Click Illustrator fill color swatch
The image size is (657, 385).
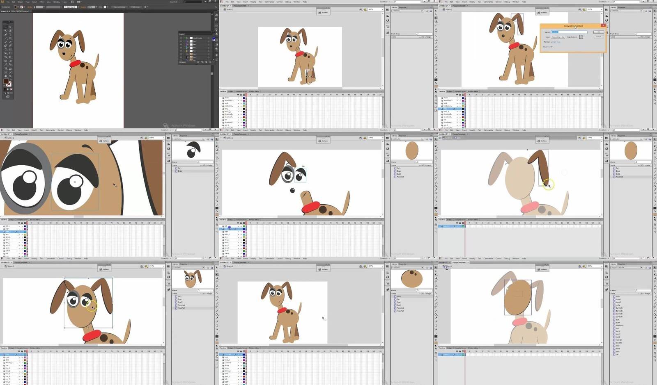point(6,81)
